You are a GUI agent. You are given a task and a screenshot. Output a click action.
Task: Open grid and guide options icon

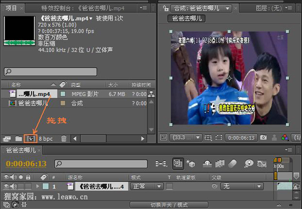click(x=208, y=138)
